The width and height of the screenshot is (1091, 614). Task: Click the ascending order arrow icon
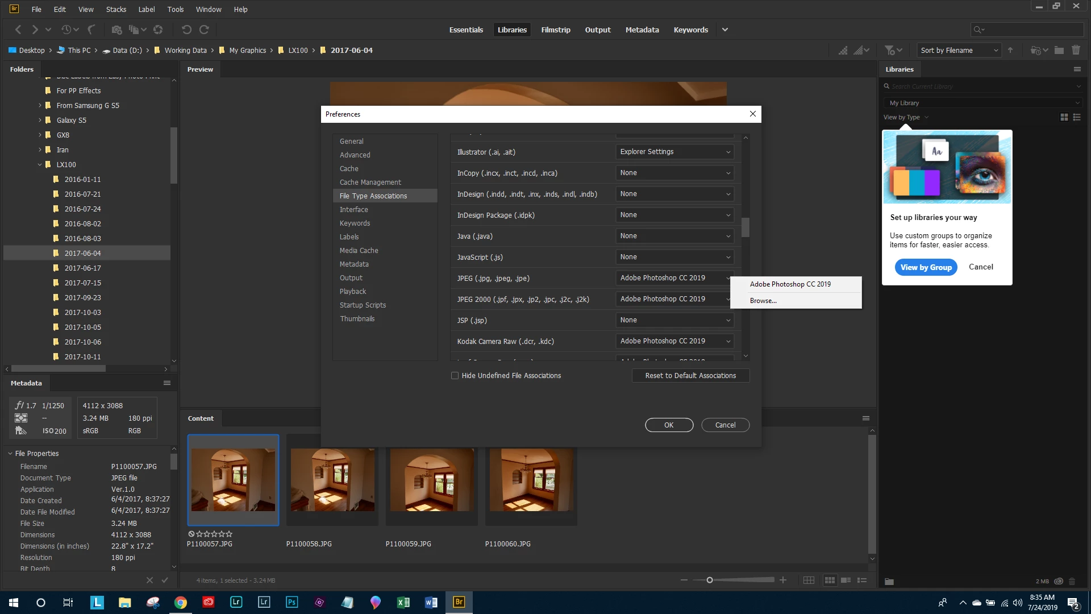click(x=1010, y=50)
